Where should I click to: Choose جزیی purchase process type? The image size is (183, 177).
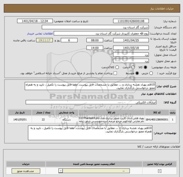coord(151,73)
